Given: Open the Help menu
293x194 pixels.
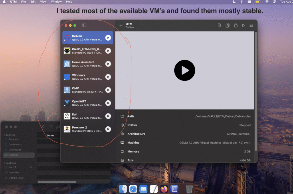Looking at the screenshot, I should [69, 2].
